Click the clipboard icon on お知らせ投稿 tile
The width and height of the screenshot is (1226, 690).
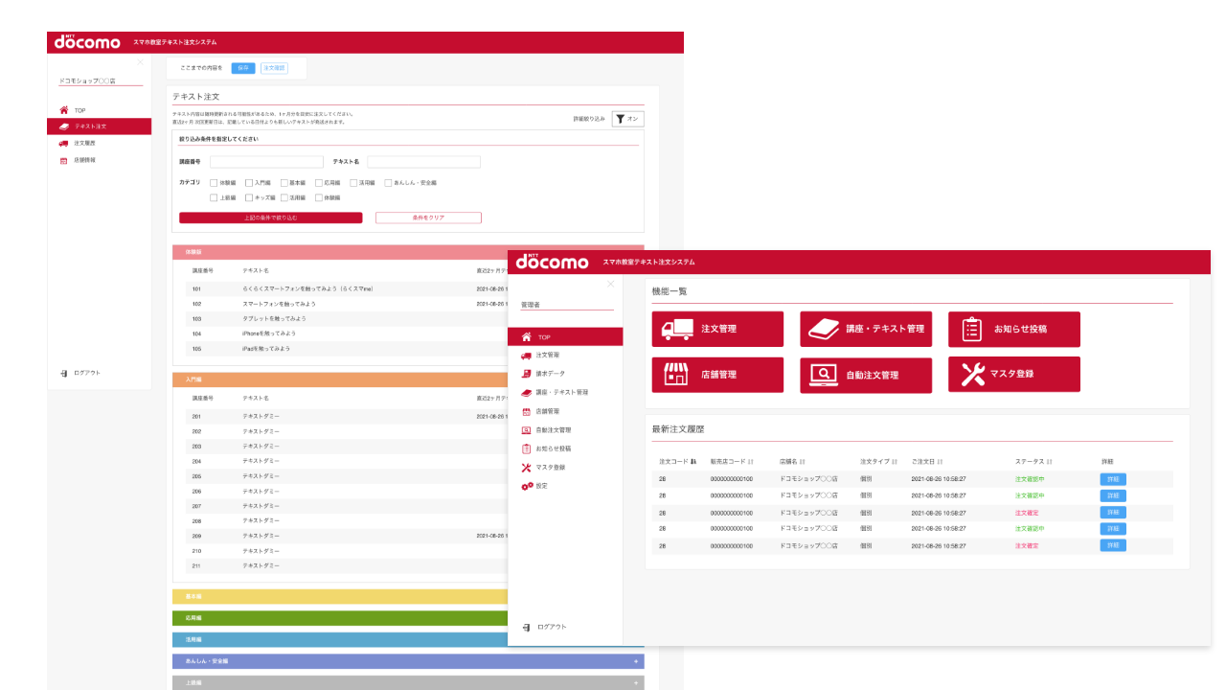tap(972, 329)
